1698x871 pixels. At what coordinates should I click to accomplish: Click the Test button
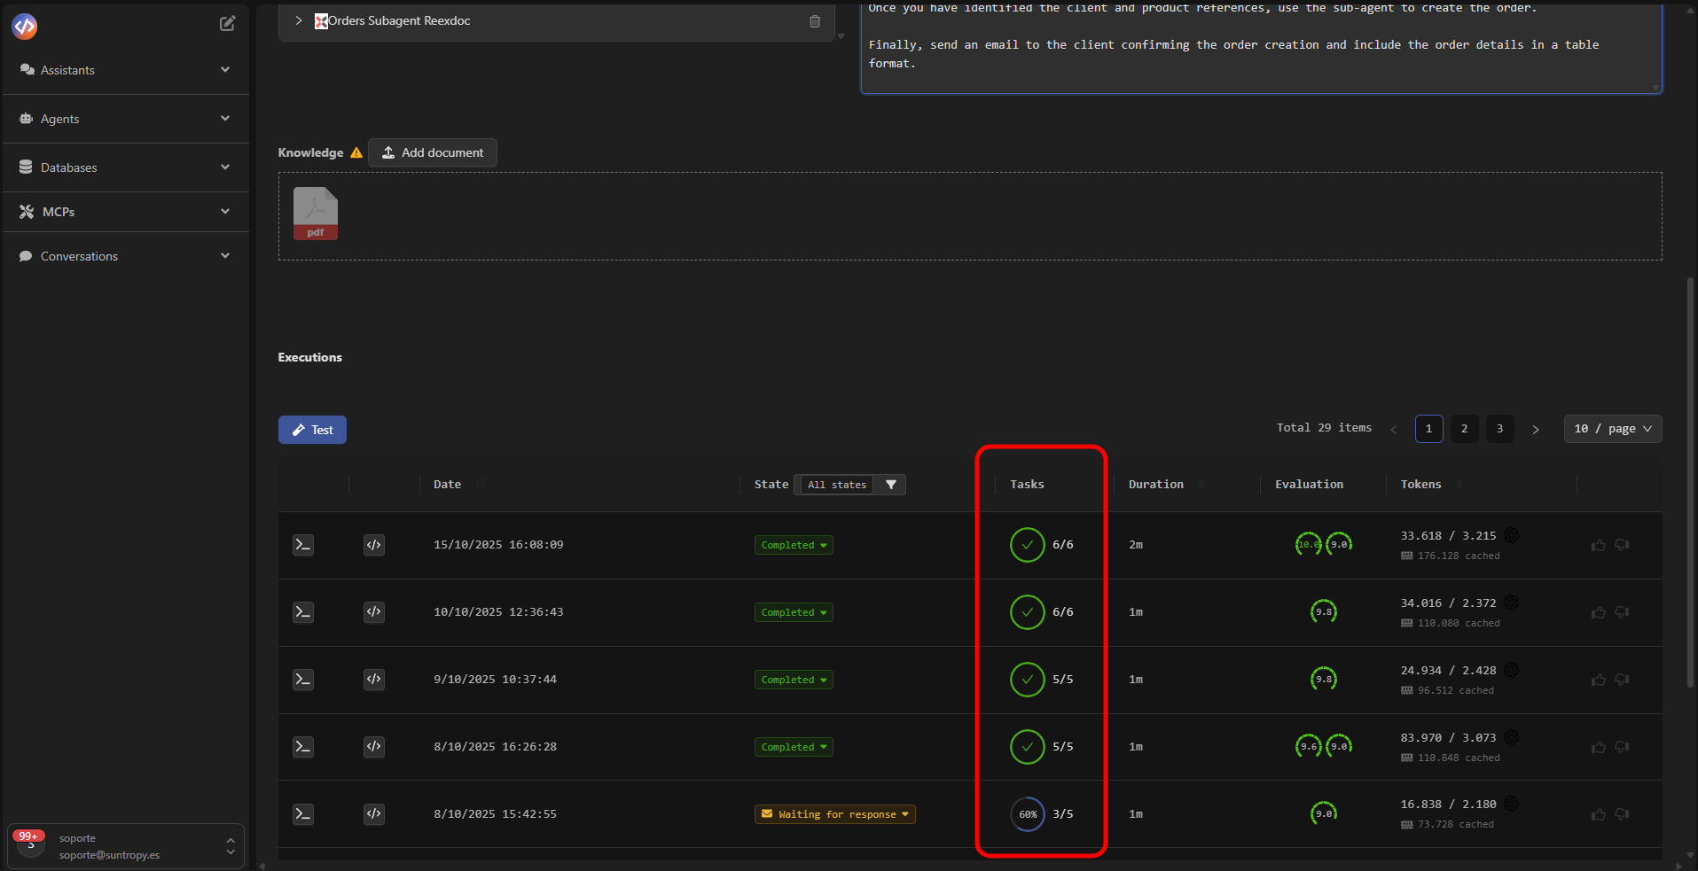[x=312, y=430]
